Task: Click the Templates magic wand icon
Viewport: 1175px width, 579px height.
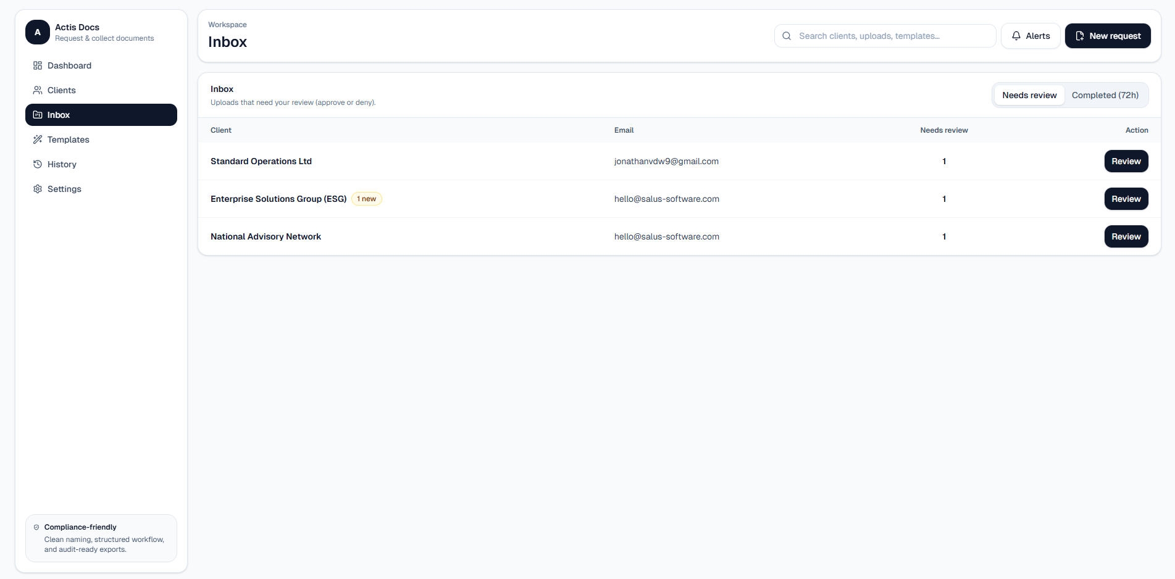Action: point(38,140)
